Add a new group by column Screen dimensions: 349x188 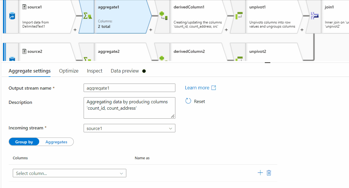(x=260, y=173)
